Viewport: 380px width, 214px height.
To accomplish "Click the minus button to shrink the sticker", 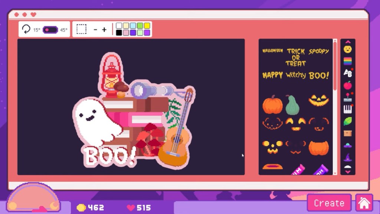I will [x=95, y=30].
